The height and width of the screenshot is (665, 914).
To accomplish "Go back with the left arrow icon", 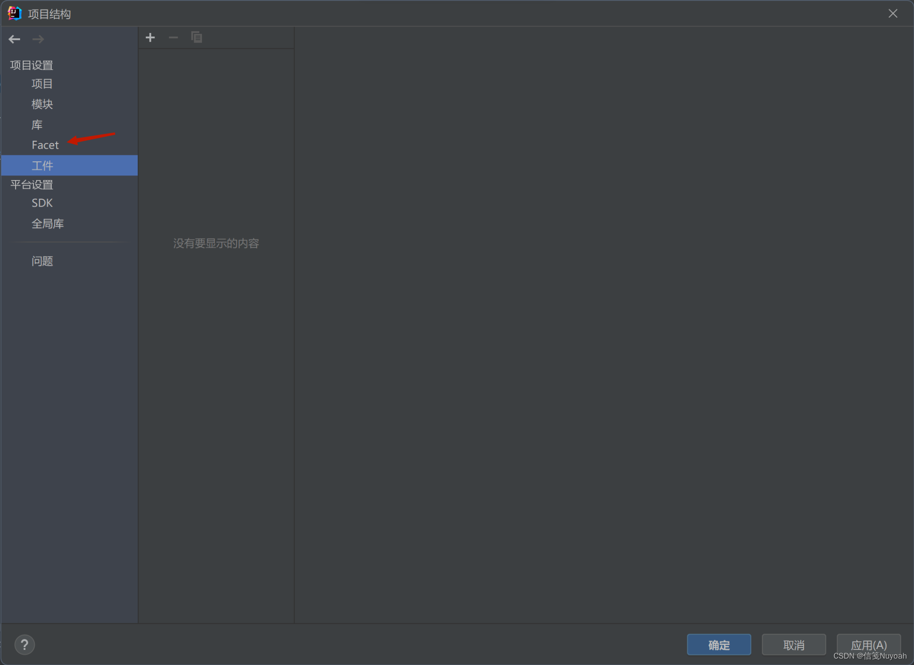I will (14, 39).
